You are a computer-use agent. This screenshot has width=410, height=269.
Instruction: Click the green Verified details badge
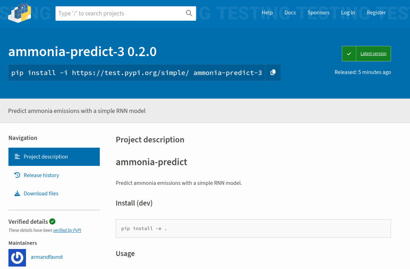(x=52, y=221)
